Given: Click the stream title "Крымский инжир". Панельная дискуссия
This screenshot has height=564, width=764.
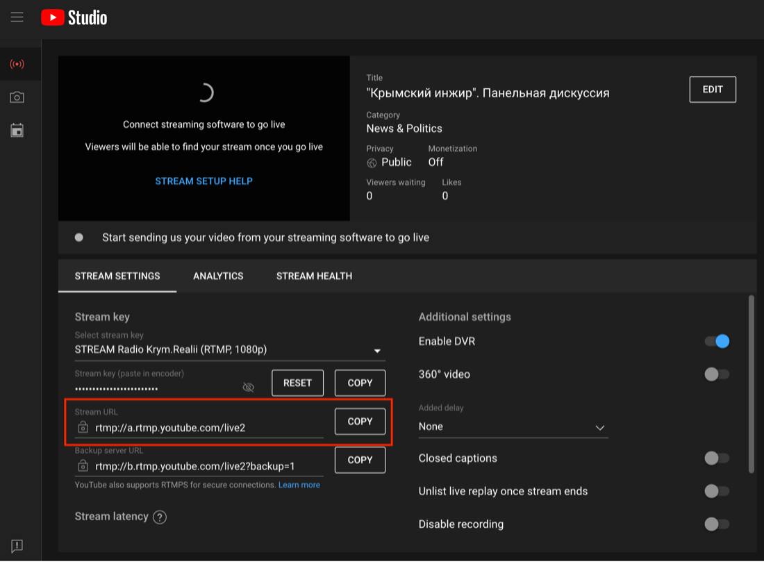Looking at the screenshot, I should pos(488,93).
